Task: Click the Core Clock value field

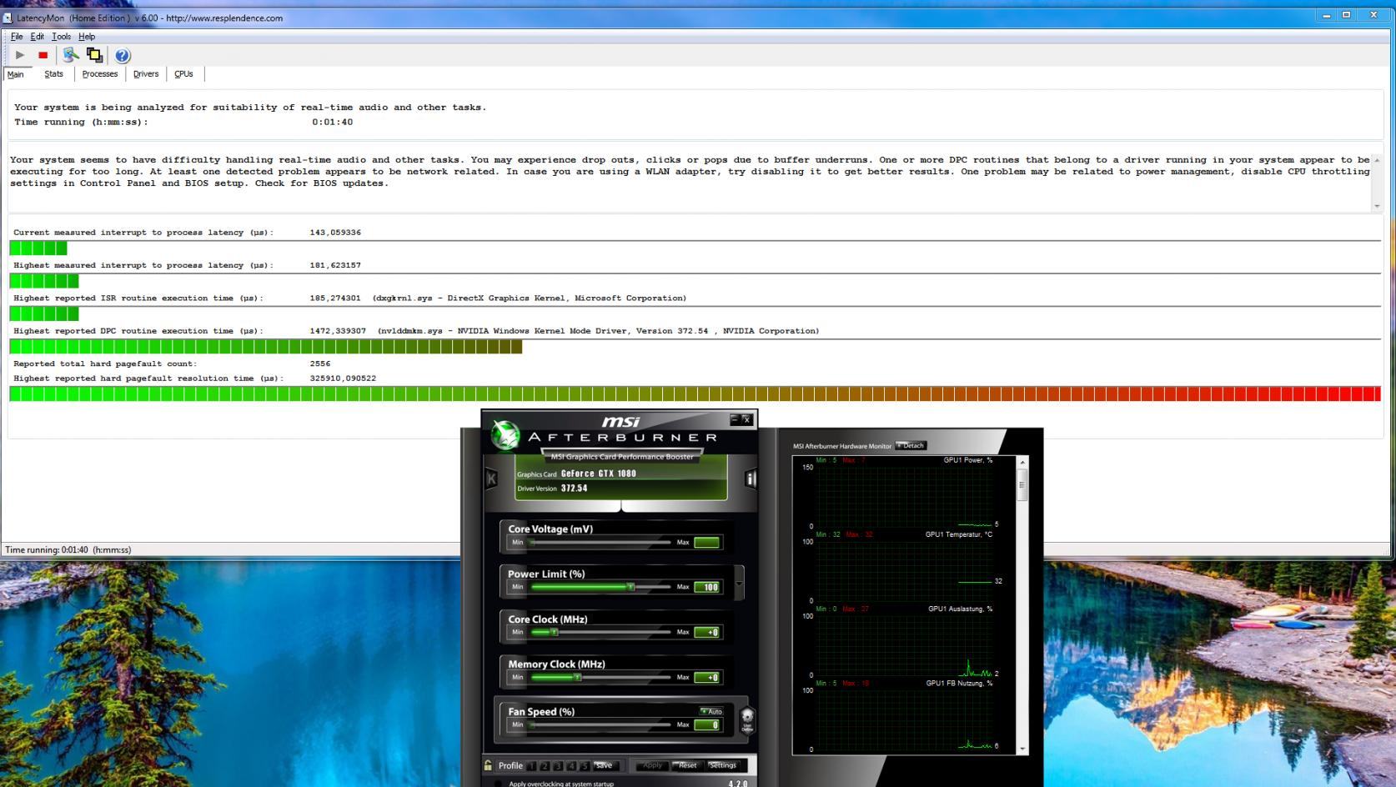Action: [706, 632]
